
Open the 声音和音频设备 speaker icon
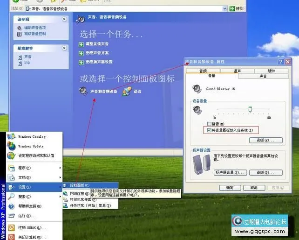83,91
